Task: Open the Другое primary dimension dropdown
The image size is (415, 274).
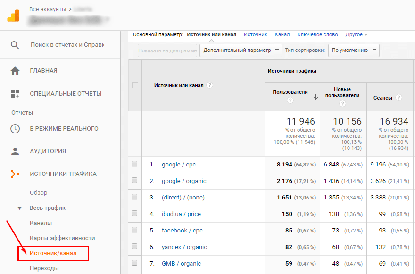Action: [x=356, y=35]
